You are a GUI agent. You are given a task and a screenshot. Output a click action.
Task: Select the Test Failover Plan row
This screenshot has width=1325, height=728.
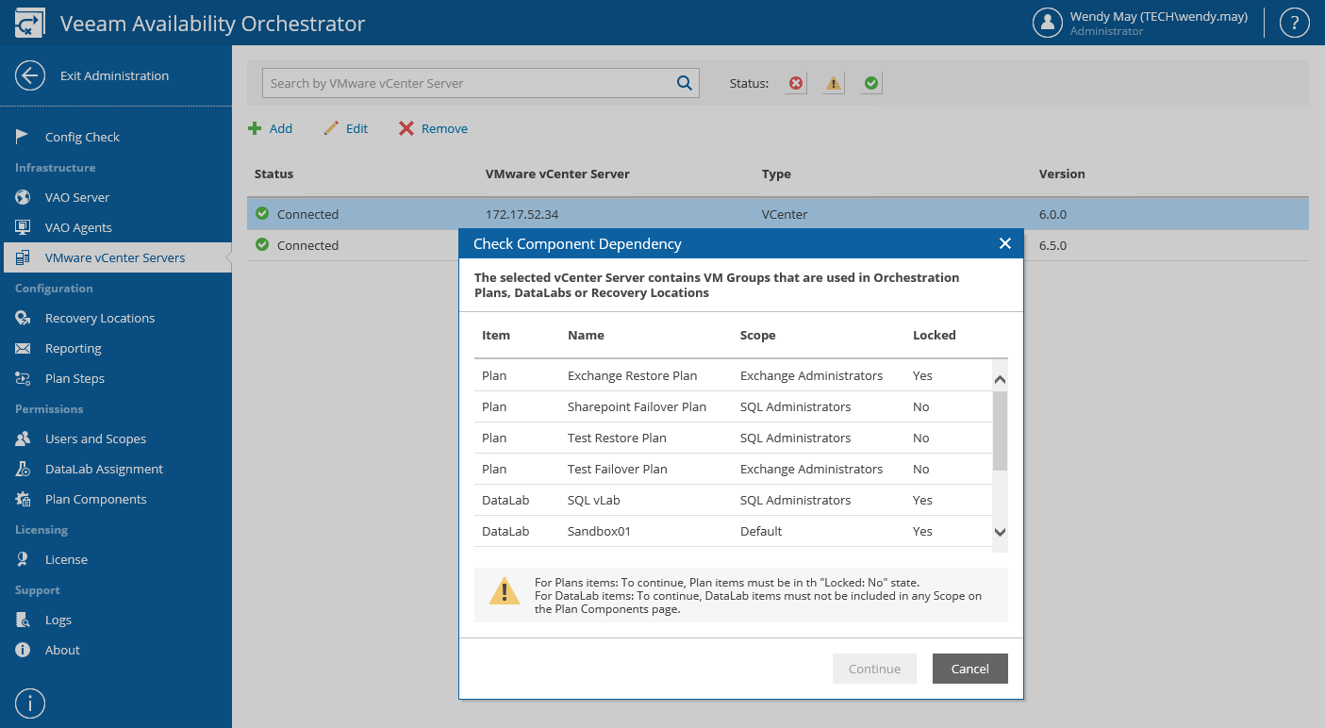coord(733,469)
